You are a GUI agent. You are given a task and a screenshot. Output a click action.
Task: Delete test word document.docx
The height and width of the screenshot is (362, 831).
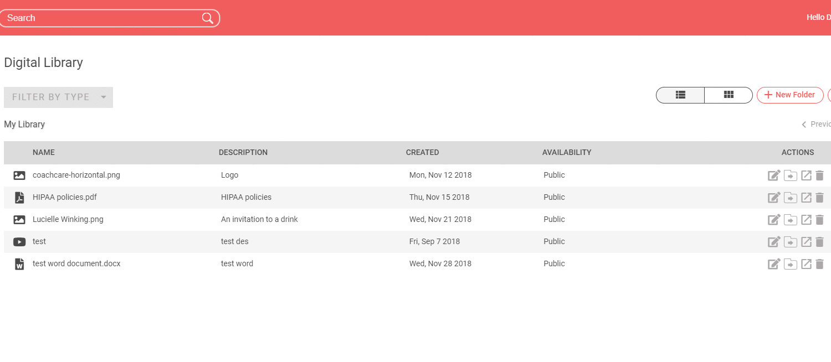(820, 264)
